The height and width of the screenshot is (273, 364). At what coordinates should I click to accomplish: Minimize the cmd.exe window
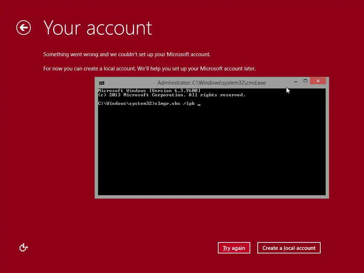[x=295, y=81]
